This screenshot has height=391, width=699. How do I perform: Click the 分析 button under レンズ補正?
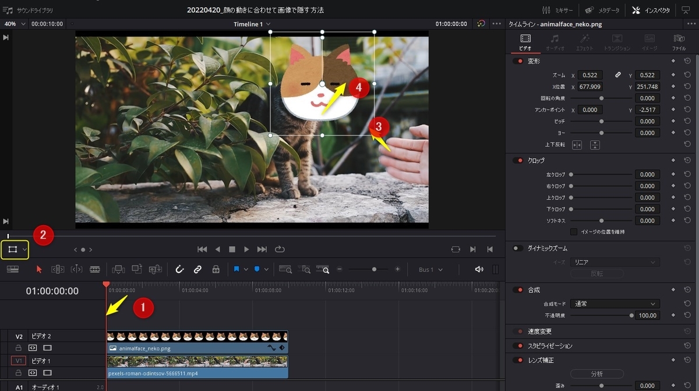(596, 374)
